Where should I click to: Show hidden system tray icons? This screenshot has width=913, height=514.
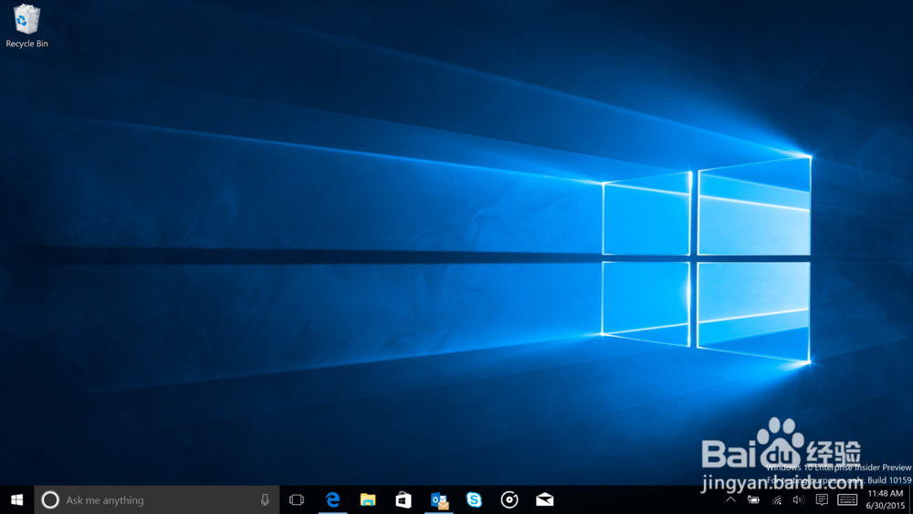pos(730,500)
